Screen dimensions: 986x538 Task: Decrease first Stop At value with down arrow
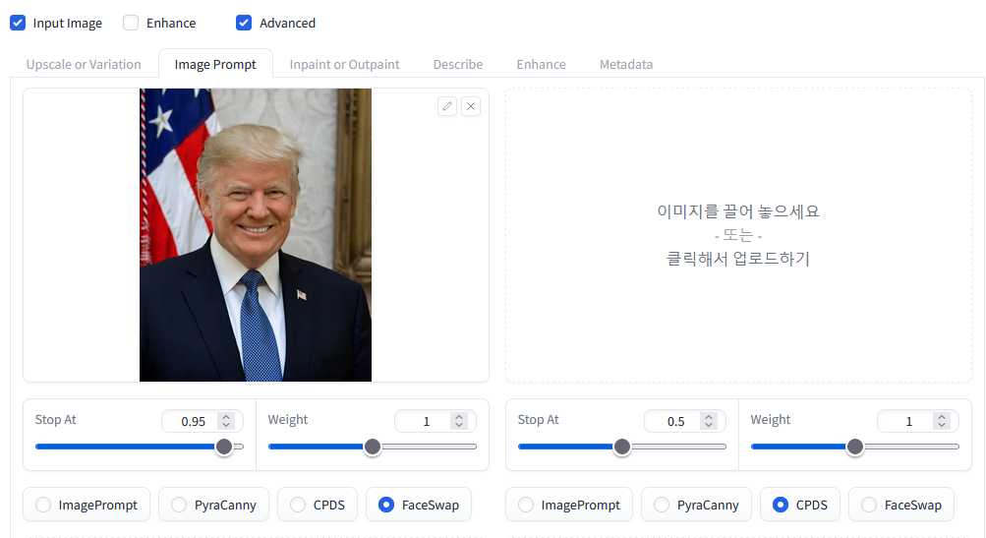(226, 425)
